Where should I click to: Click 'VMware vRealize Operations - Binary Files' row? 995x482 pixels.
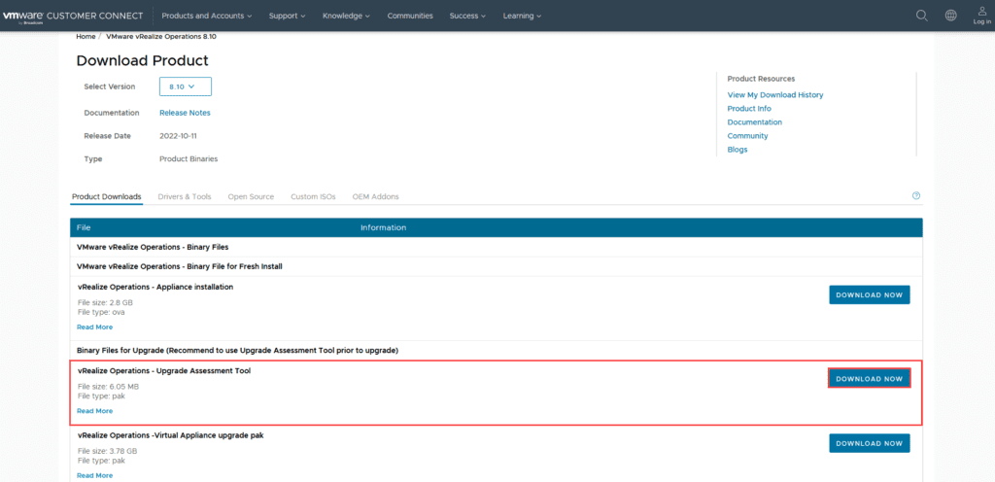click(497, 248)
